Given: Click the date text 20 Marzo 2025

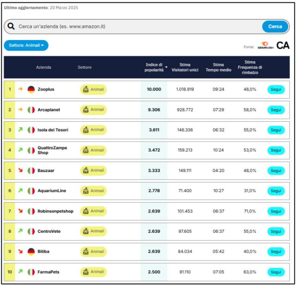Looking at the screenshot, I should (64, 8).
